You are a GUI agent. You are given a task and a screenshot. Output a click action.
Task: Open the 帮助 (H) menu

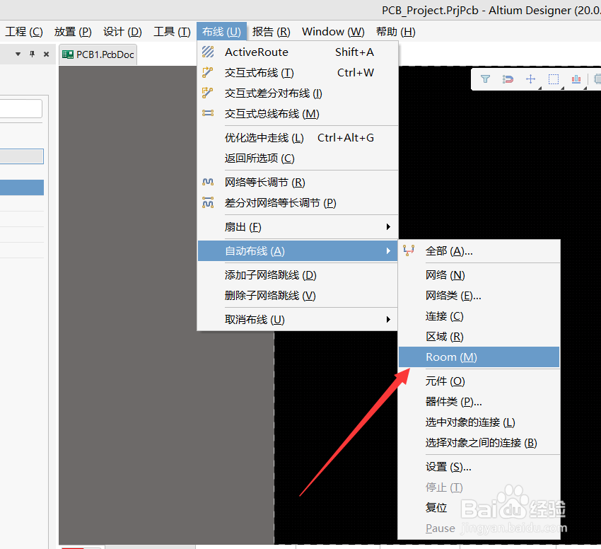coord(395,31)
